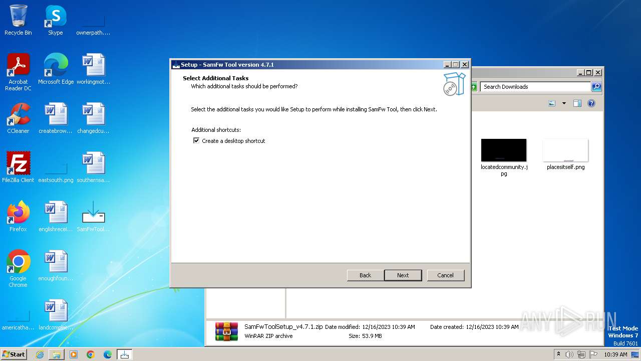Open the File Explorer taskbar button
Image resolution: width=641 pixels, height=361 pixels.
(x=57, y=354)
